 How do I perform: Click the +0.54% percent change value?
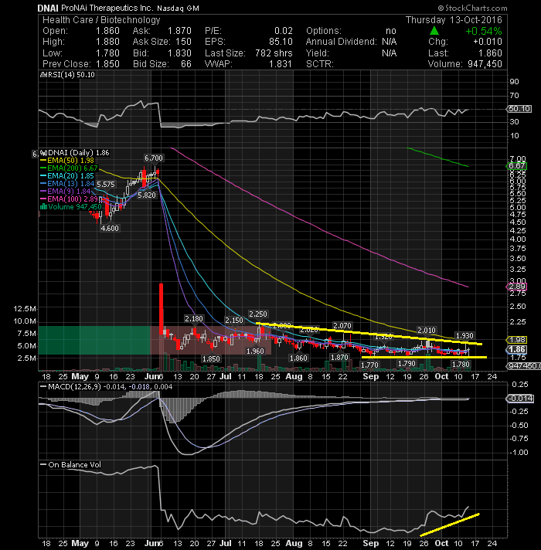pos(484,31)
